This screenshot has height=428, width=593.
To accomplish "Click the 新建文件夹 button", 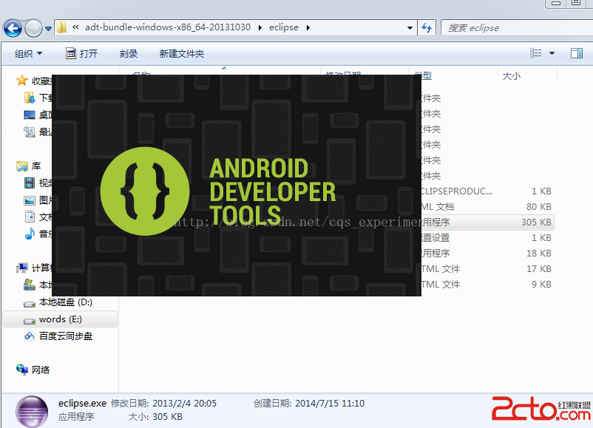I will pyautogui.click(x=181, y=54).
